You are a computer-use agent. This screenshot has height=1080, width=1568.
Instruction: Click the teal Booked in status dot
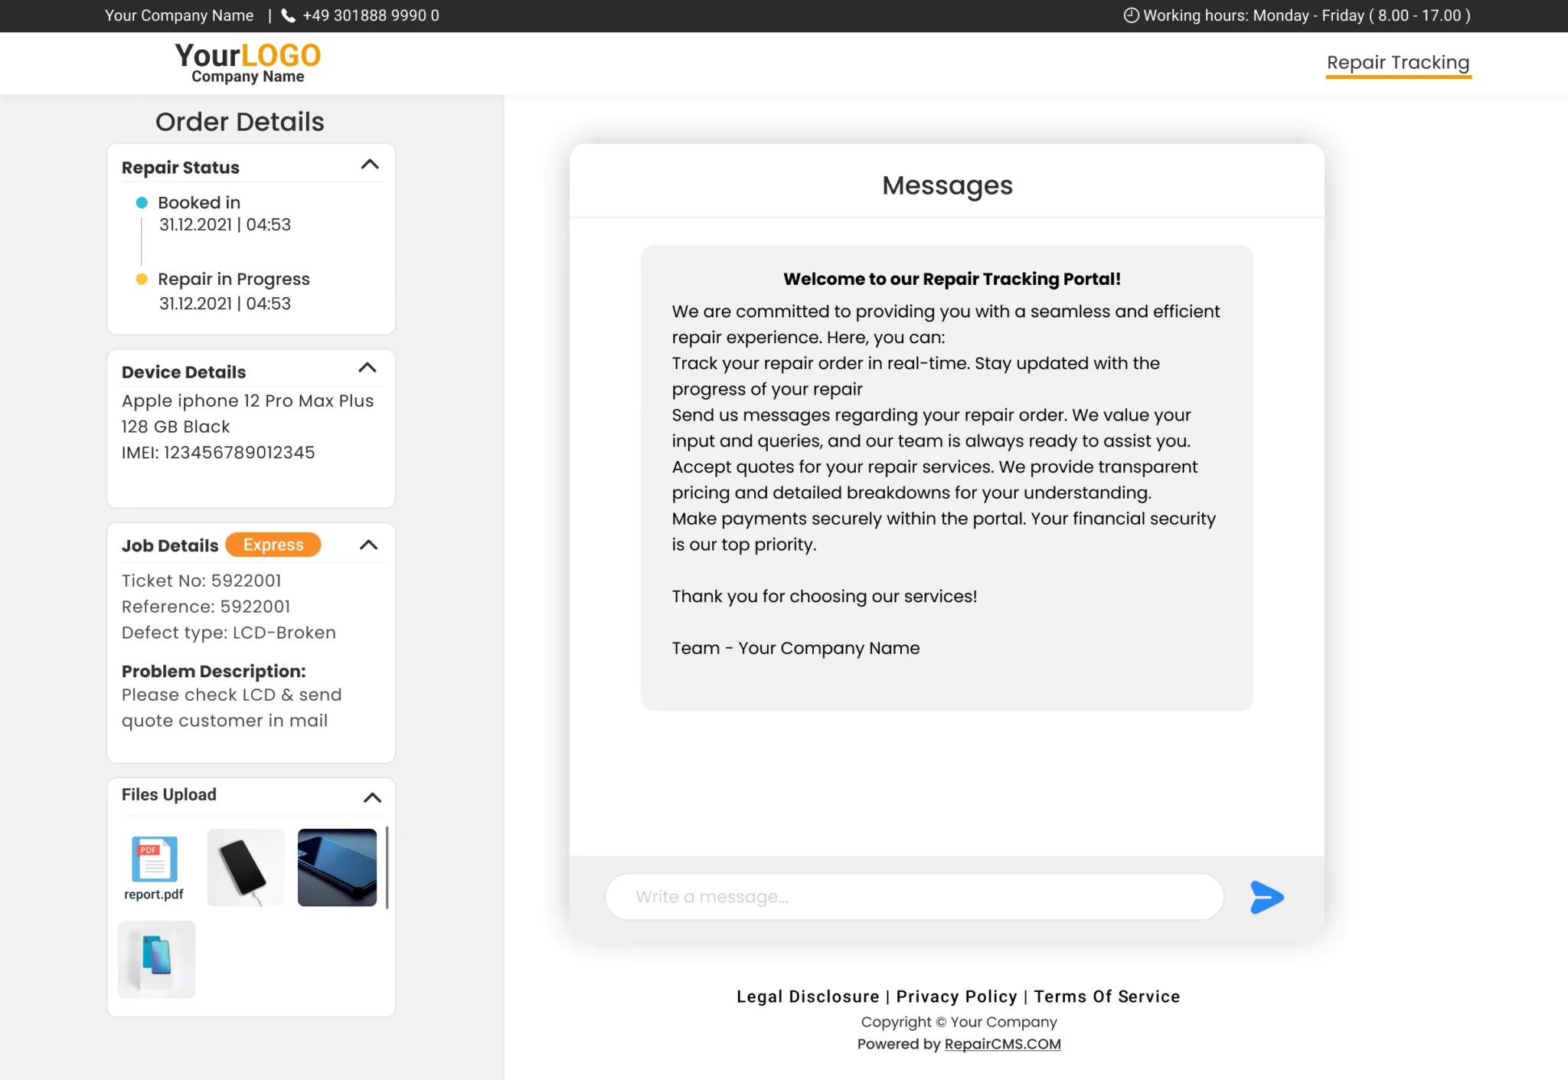click(x=142, y=203)
